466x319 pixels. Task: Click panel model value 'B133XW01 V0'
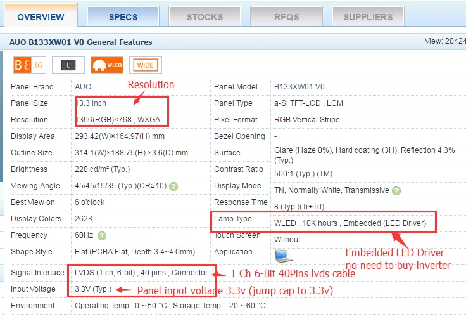click(299, 87)
